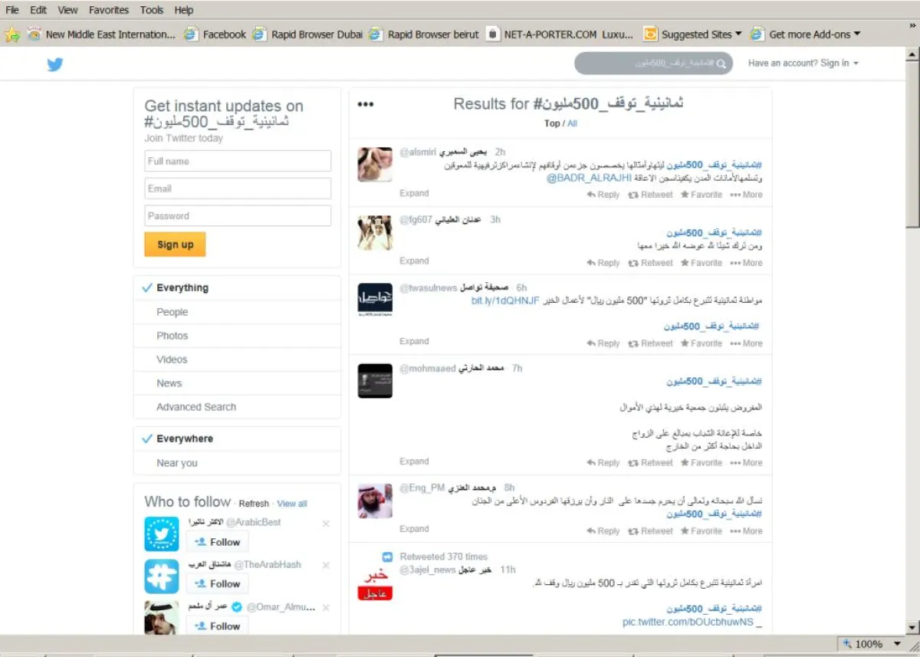The height and width of the screenshot is (657, 920).
Task: Select the Everything search filter
Action: click(x=182, y=288)
